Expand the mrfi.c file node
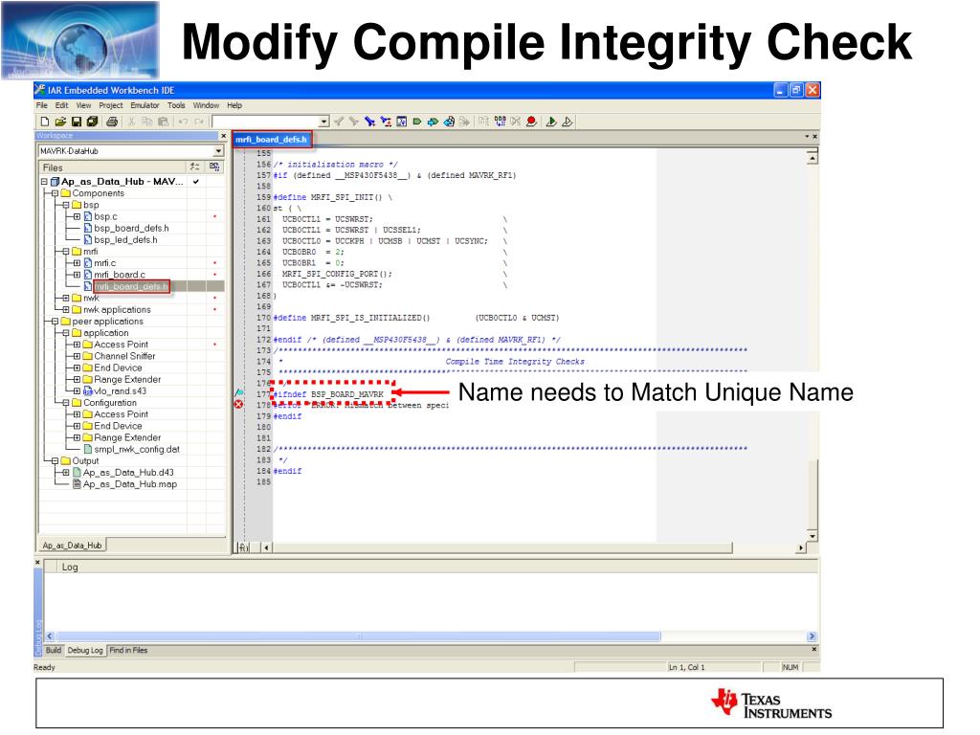The image size is (980, 735). click(x=77, y=263)
